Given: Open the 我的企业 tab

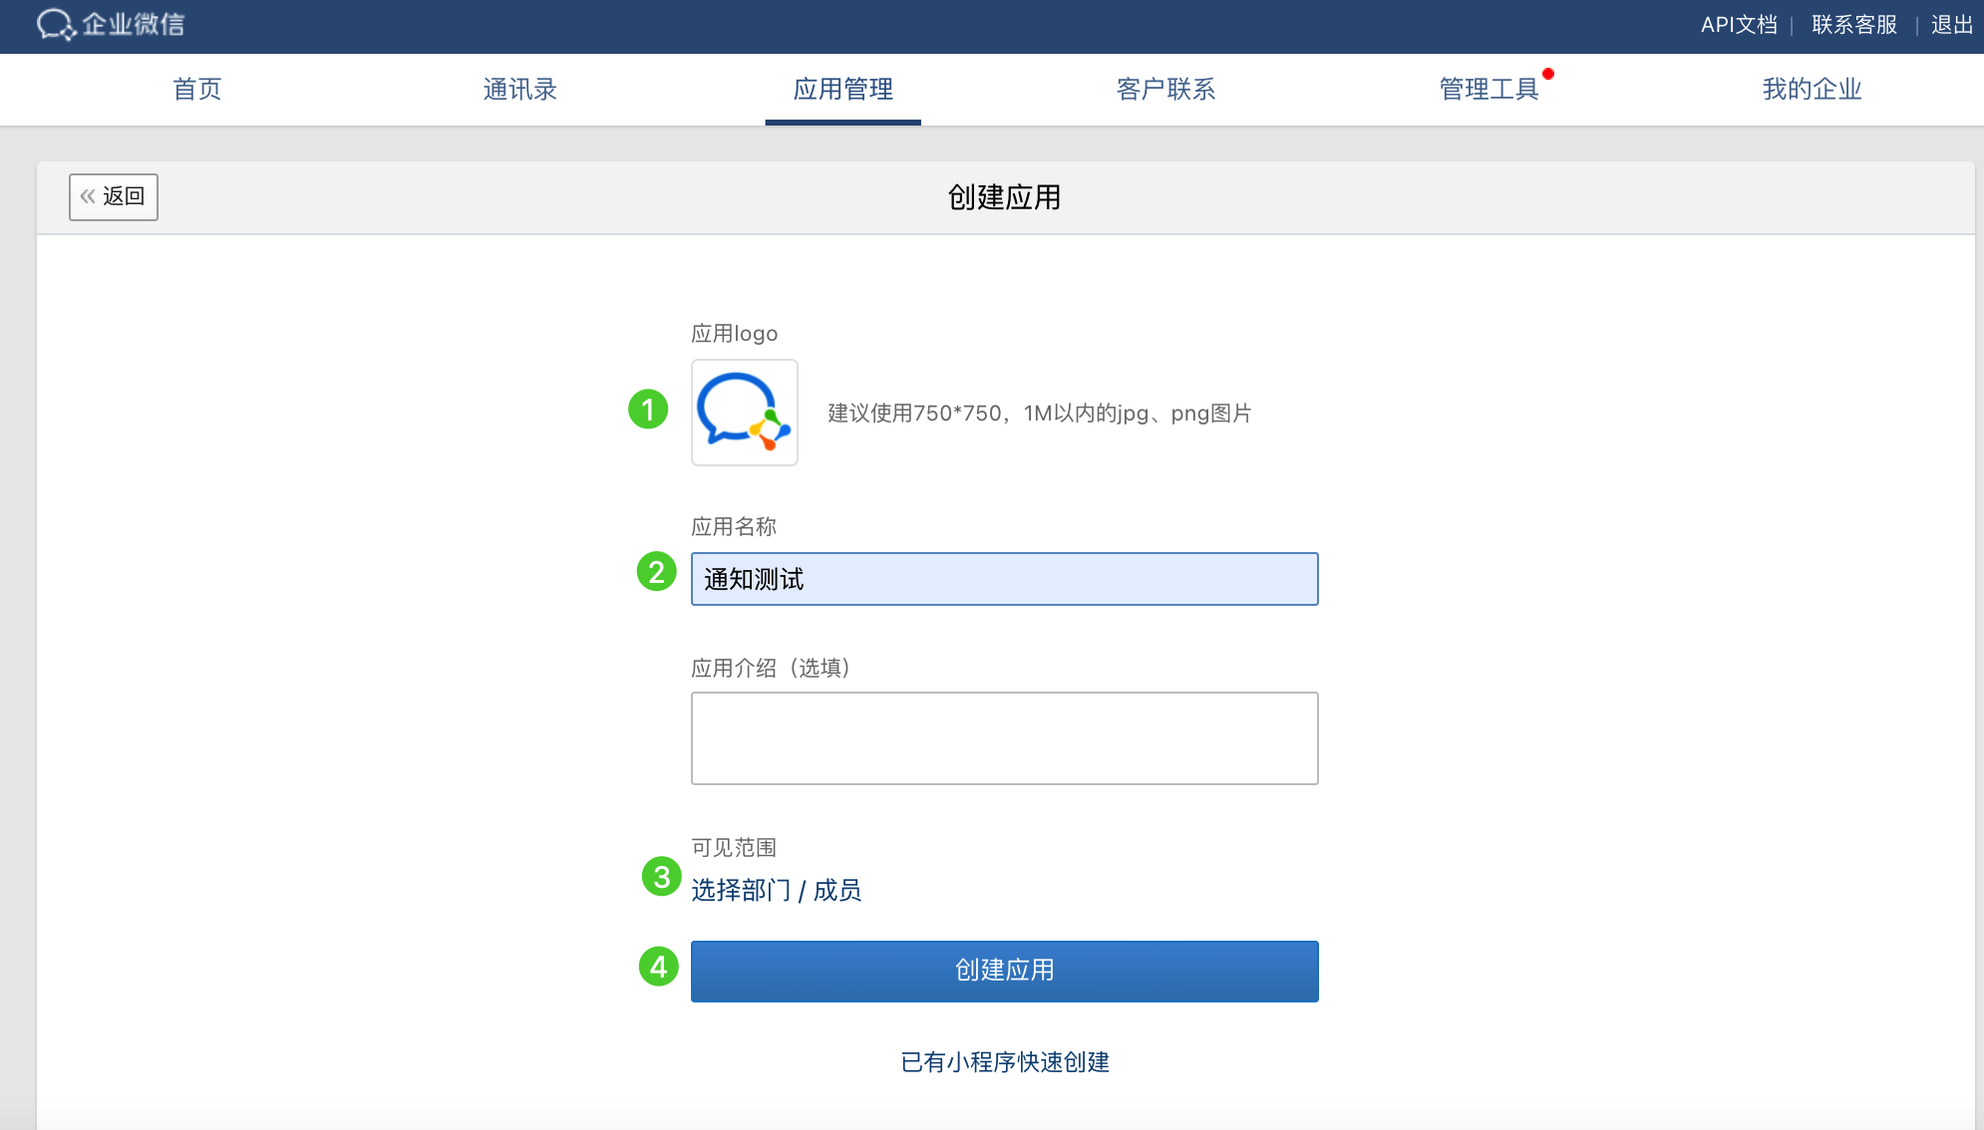Looking at the screenshot, I should pyautogui.click(x=1812, y=90).
